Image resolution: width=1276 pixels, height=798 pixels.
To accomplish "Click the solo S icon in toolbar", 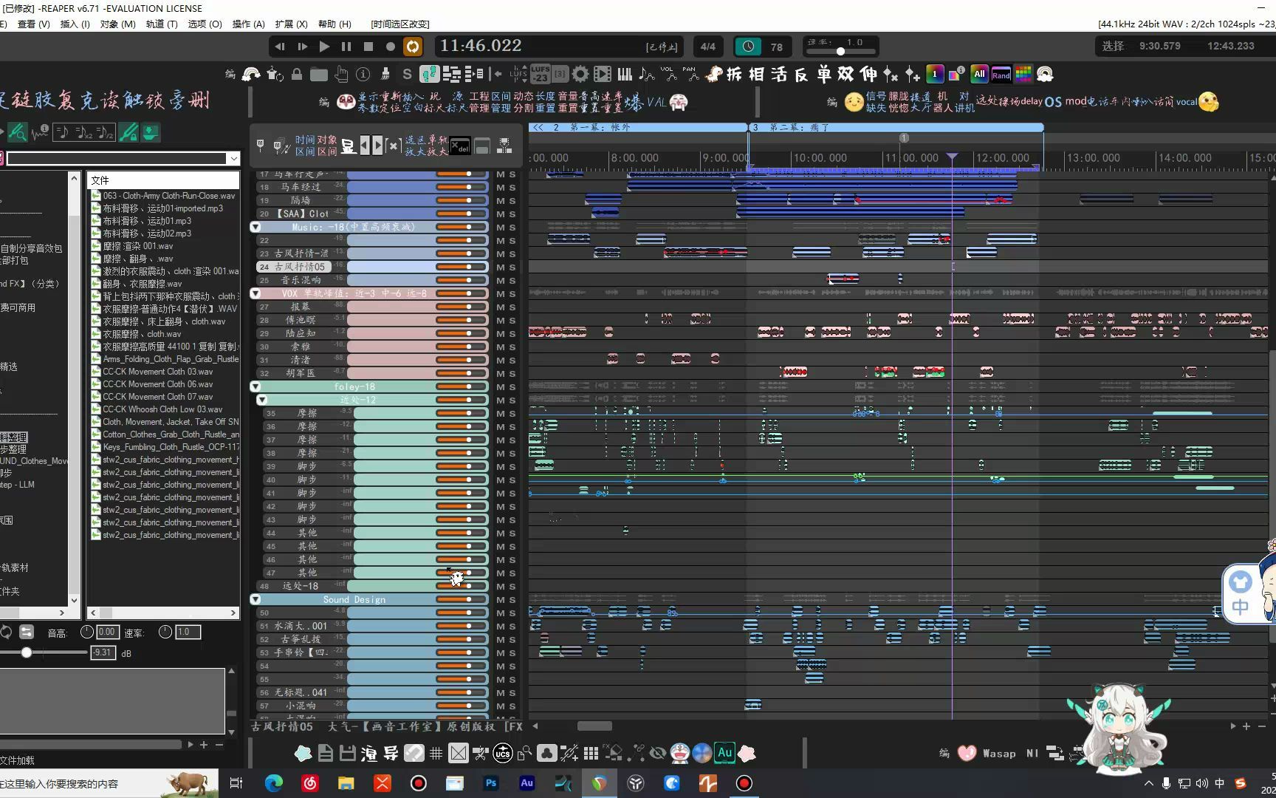I will (407, 74).
